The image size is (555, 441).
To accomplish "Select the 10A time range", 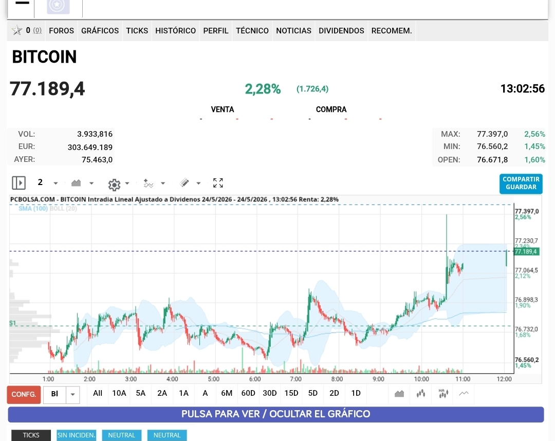I will tap(119, 393).
